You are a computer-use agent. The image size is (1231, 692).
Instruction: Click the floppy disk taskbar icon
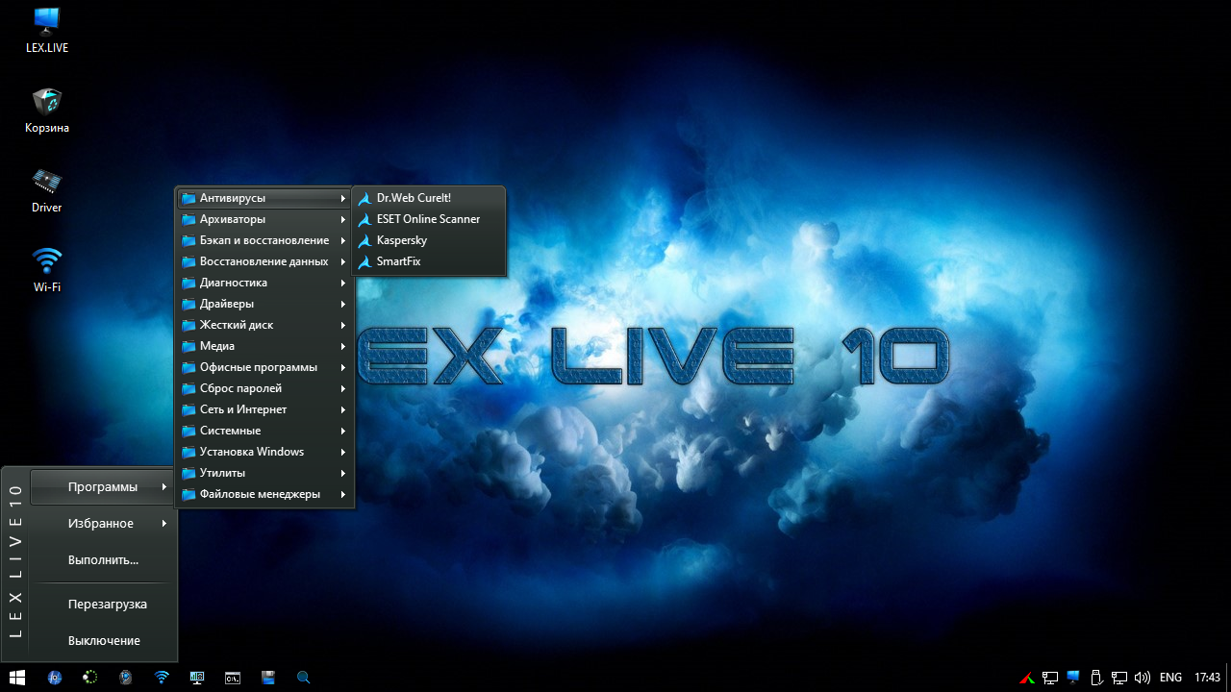click(x=267, y=678)
